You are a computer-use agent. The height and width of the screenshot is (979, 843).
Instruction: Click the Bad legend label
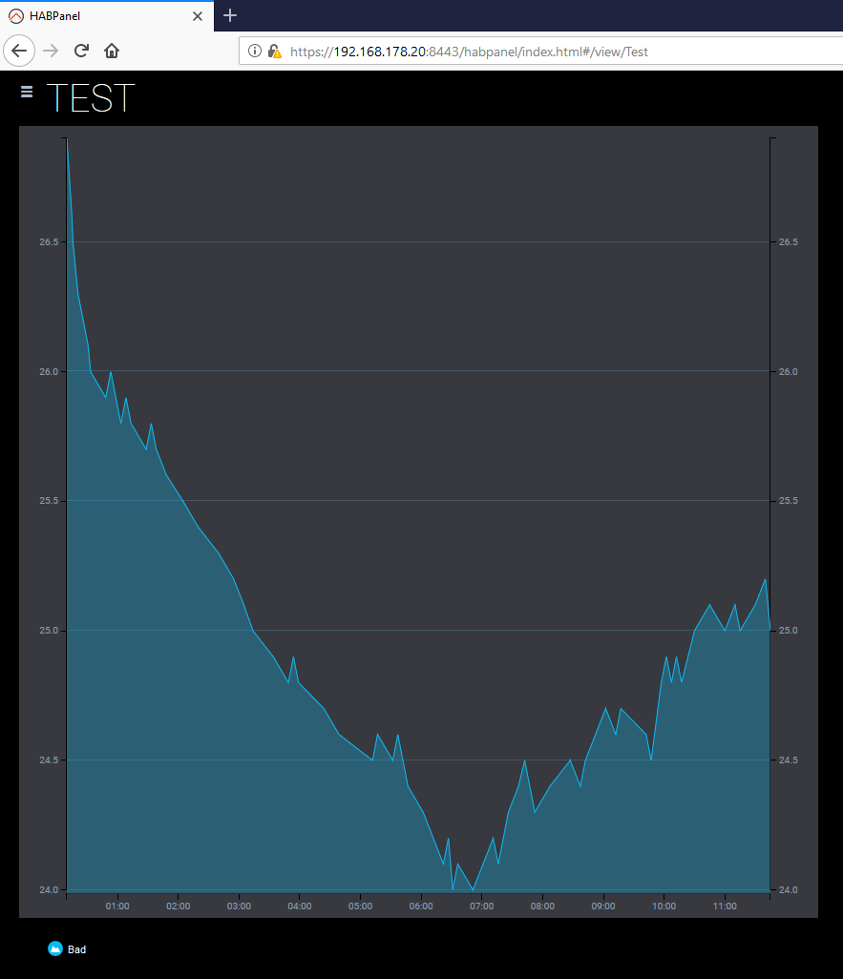[77, 949]
